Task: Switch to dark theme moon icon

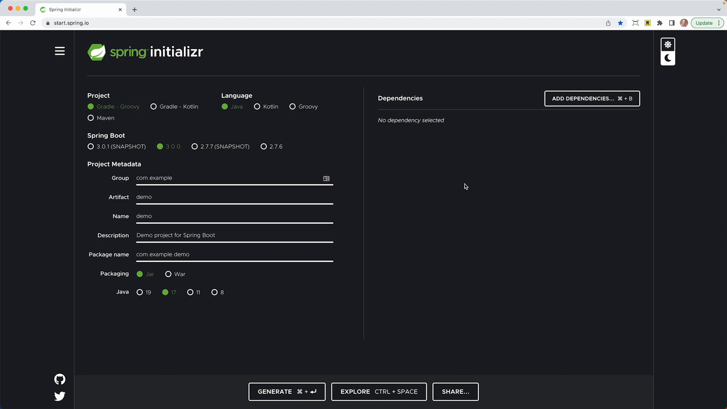Action: click(x=667, y=58)
